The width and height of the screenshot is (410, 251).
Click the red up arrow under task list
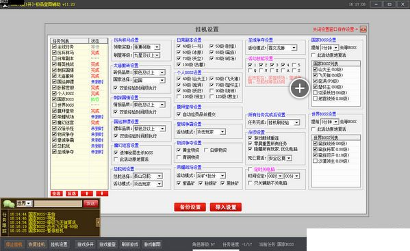[87, 194]
